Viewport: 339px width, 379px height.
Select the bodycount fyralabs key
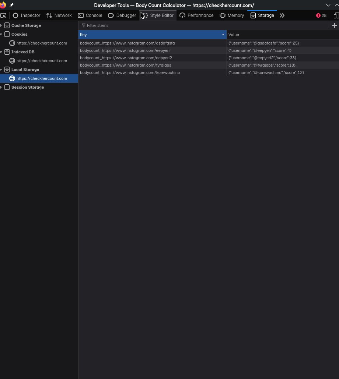(x=126, y=65)
